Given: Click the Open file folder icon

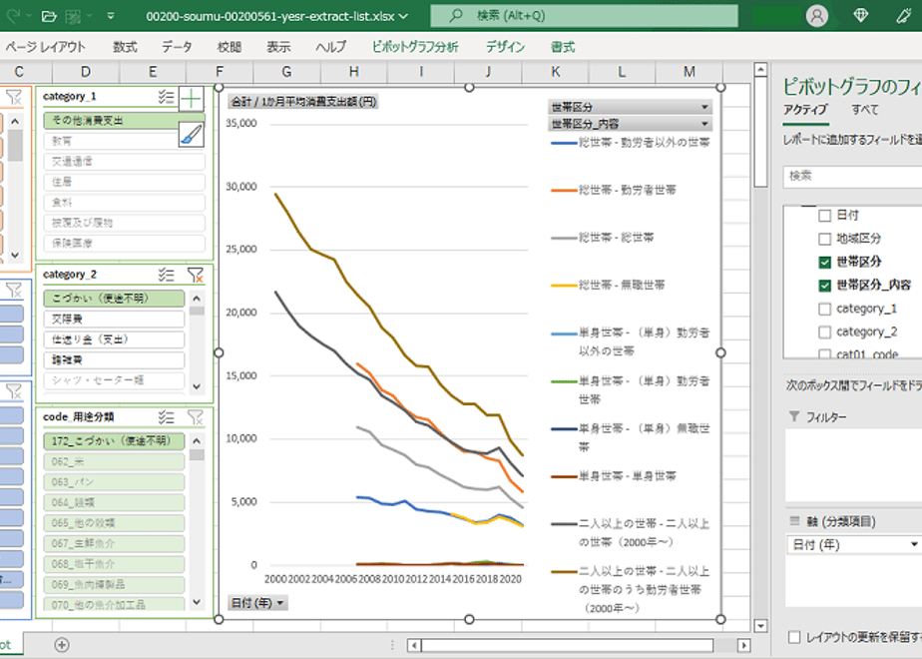Looking at the screenshot, I should click(50, 16).
